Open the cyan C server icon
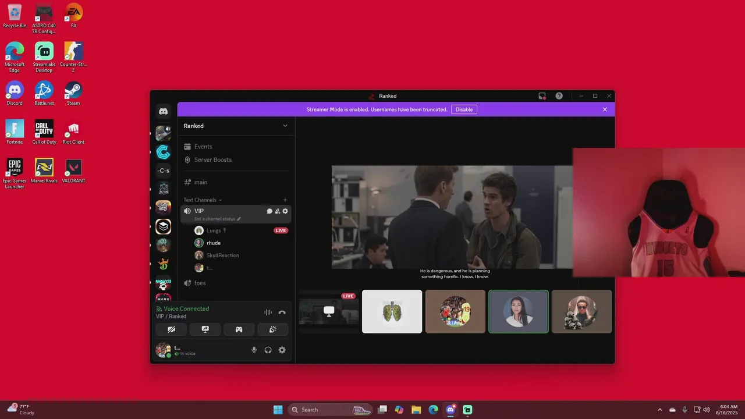745x419 pixels. point(164,152)
